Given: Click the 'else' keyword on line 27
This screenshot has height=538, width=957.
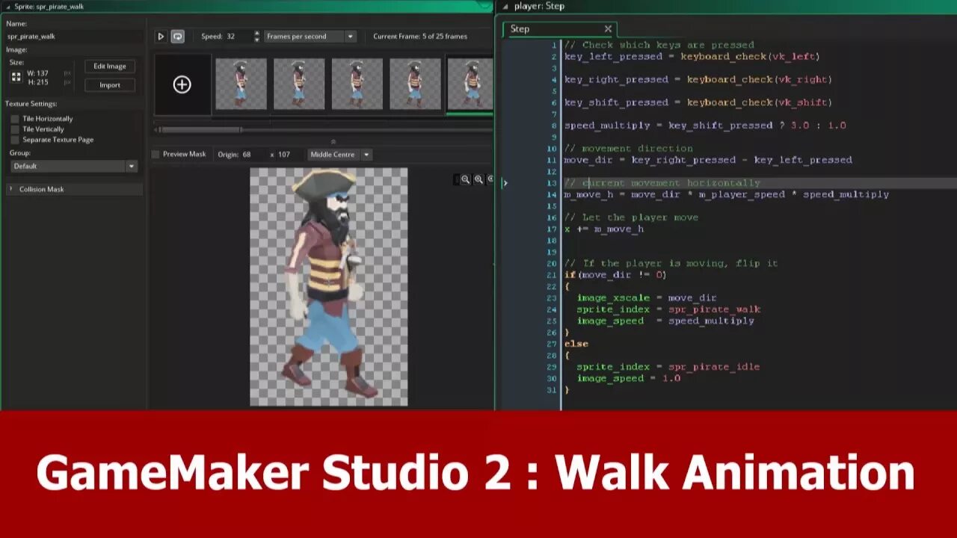Looking at the screenshot, I should click(x=576, y=344).
